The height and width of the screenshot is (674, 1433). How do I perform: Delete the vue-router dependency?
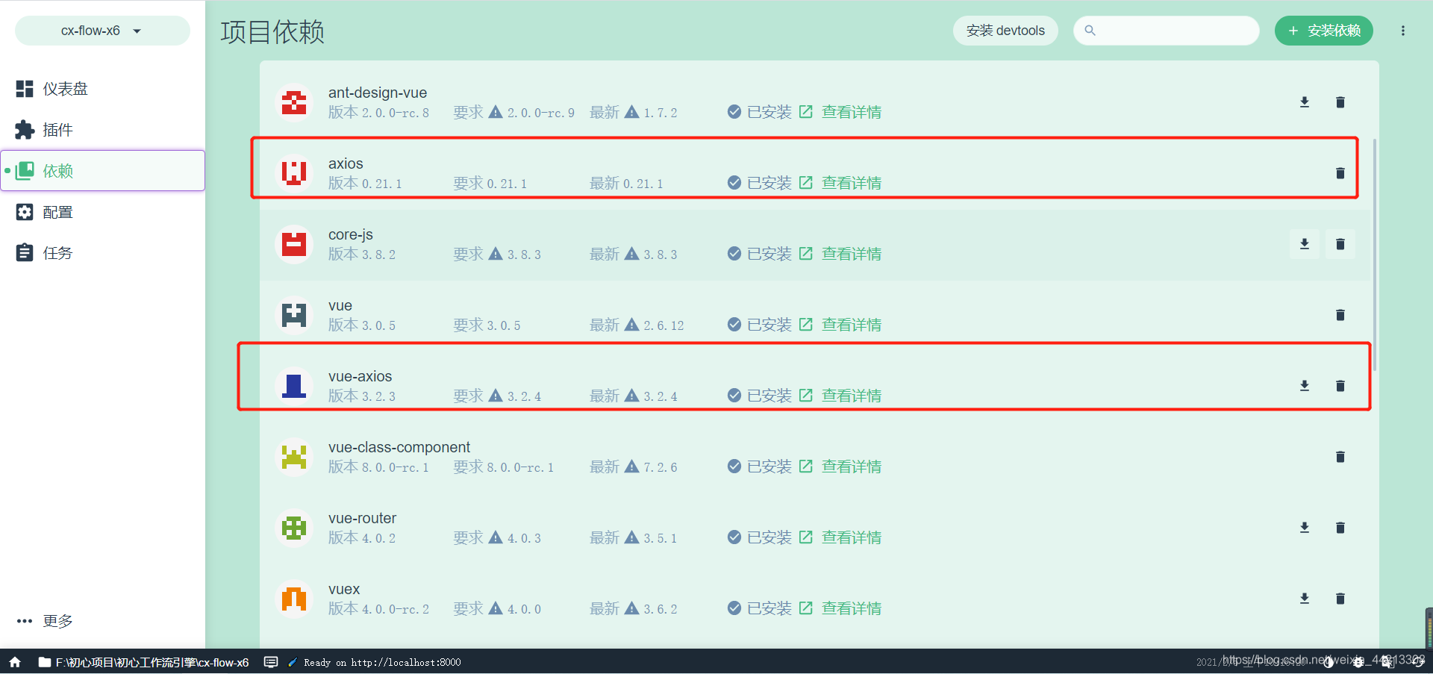point(1340,528)
